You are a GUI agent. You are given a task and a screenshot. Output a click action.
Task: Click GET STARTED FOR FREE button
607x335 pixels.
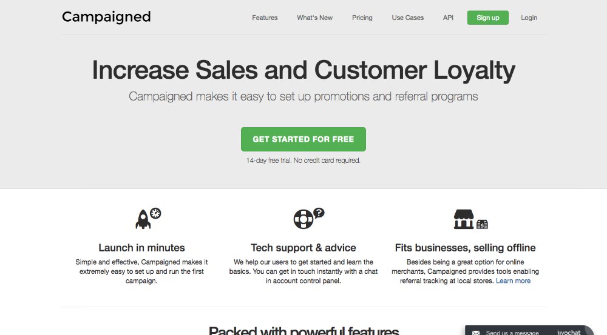click(303, 139)
